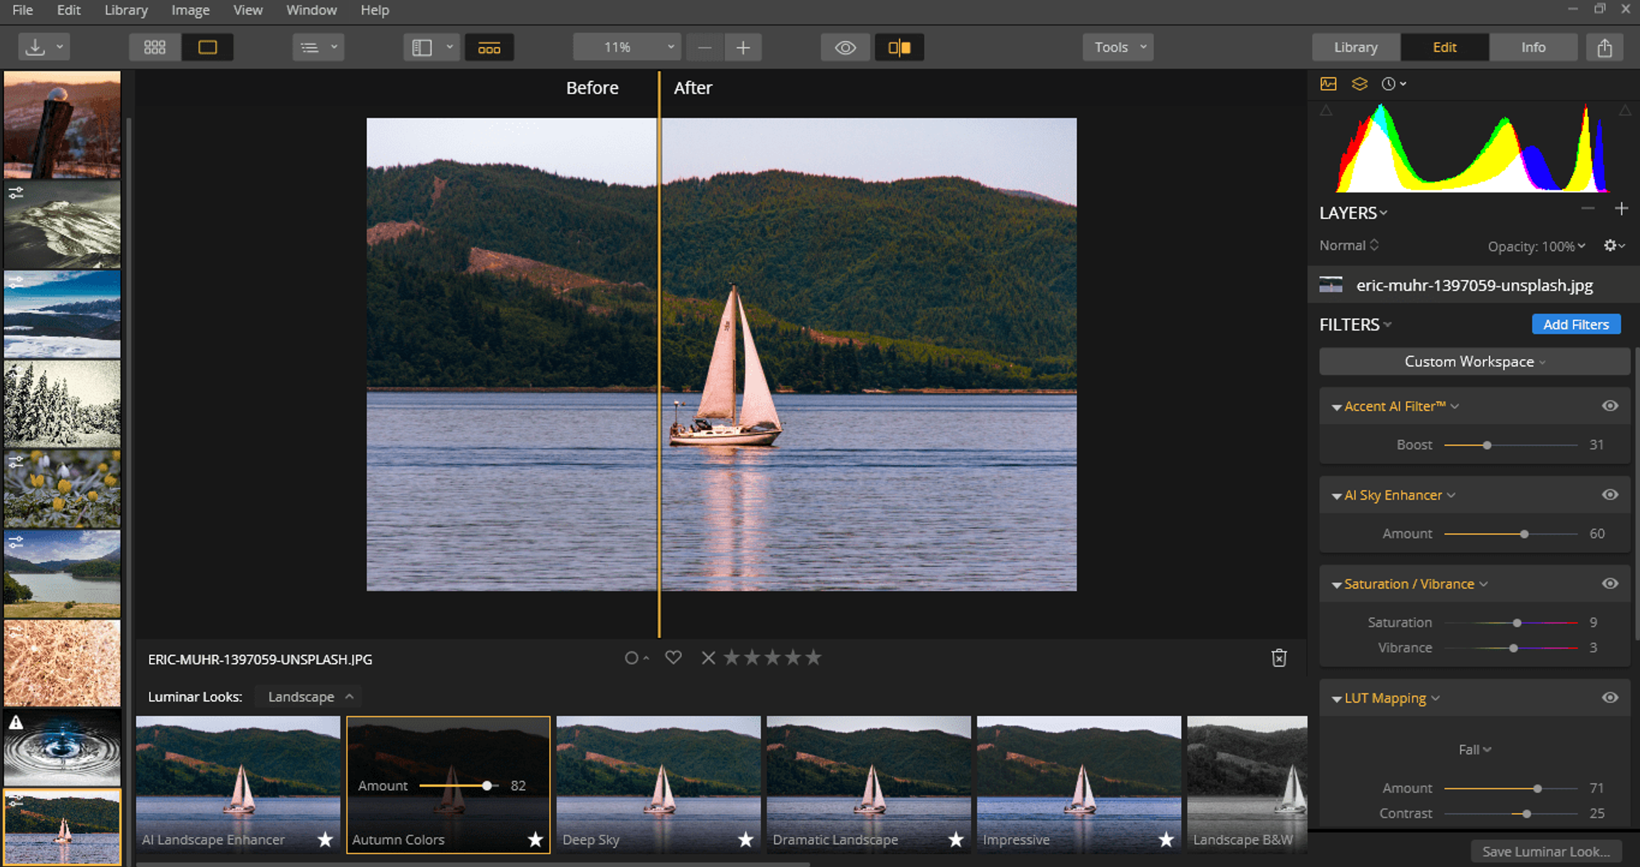This screenshot has width=1640, height=867.
Task: Click the Add Filters button
Action: (1576, 325)
